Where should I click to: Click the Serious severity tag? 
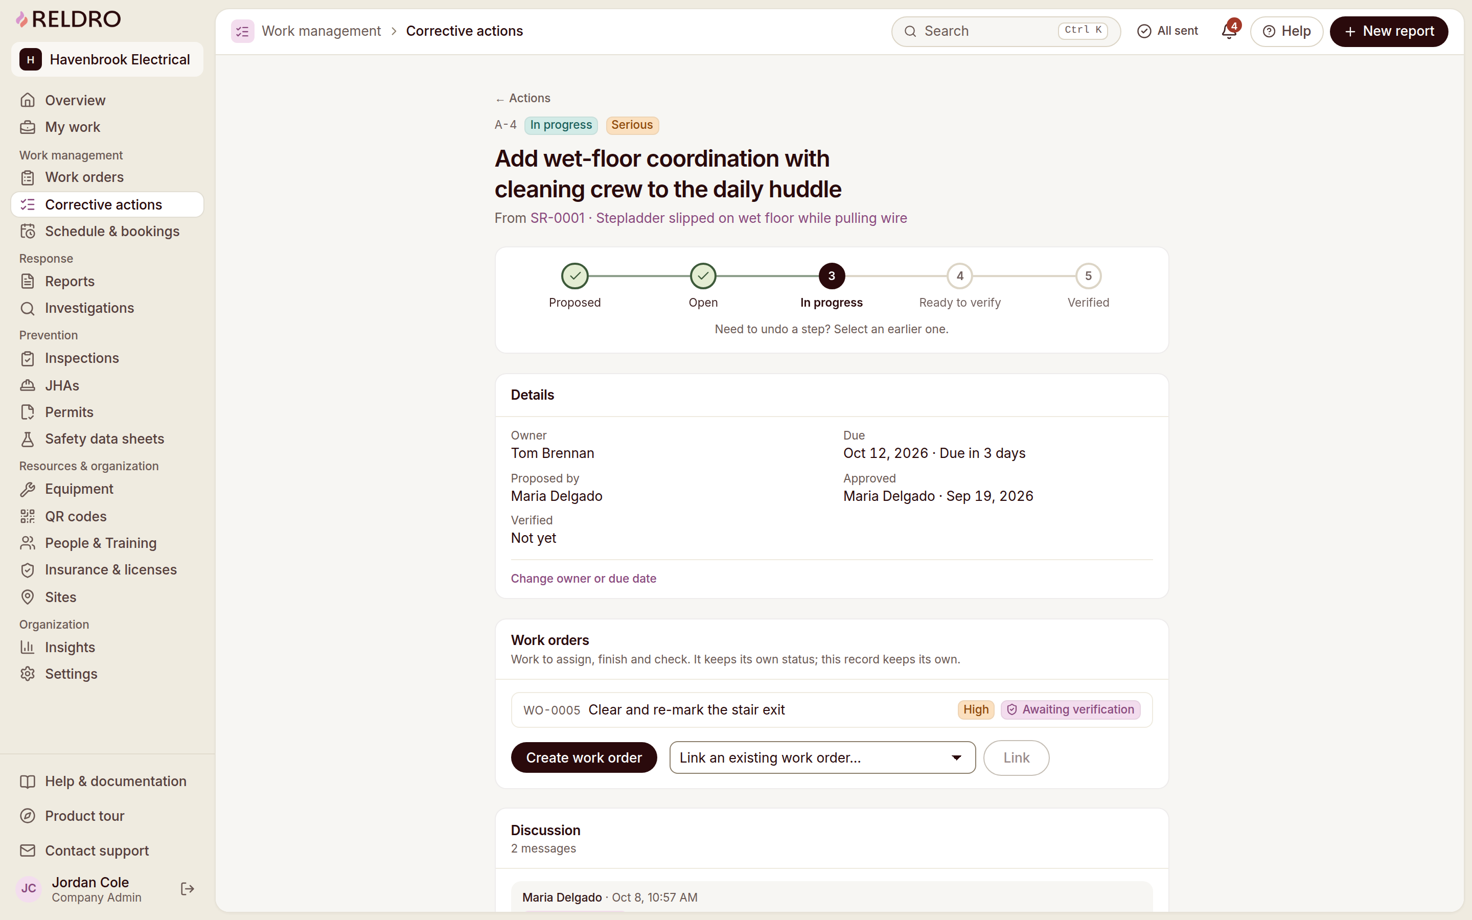click(x=632, y=125)
